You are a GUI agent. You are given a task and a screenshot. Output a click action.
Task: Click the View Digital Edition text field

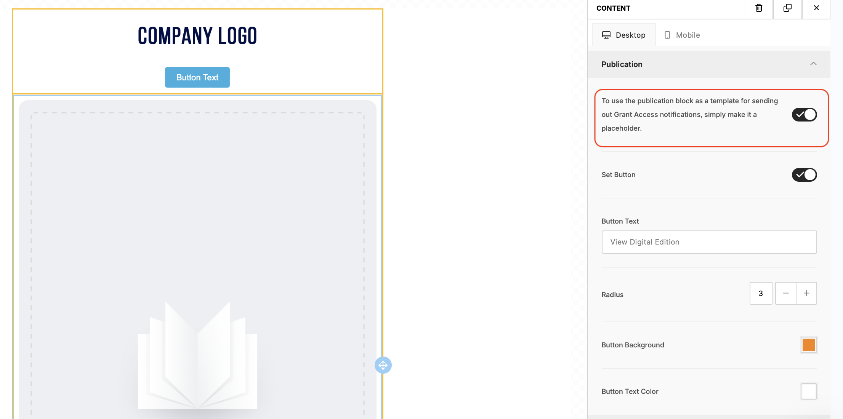click(709, 242)
